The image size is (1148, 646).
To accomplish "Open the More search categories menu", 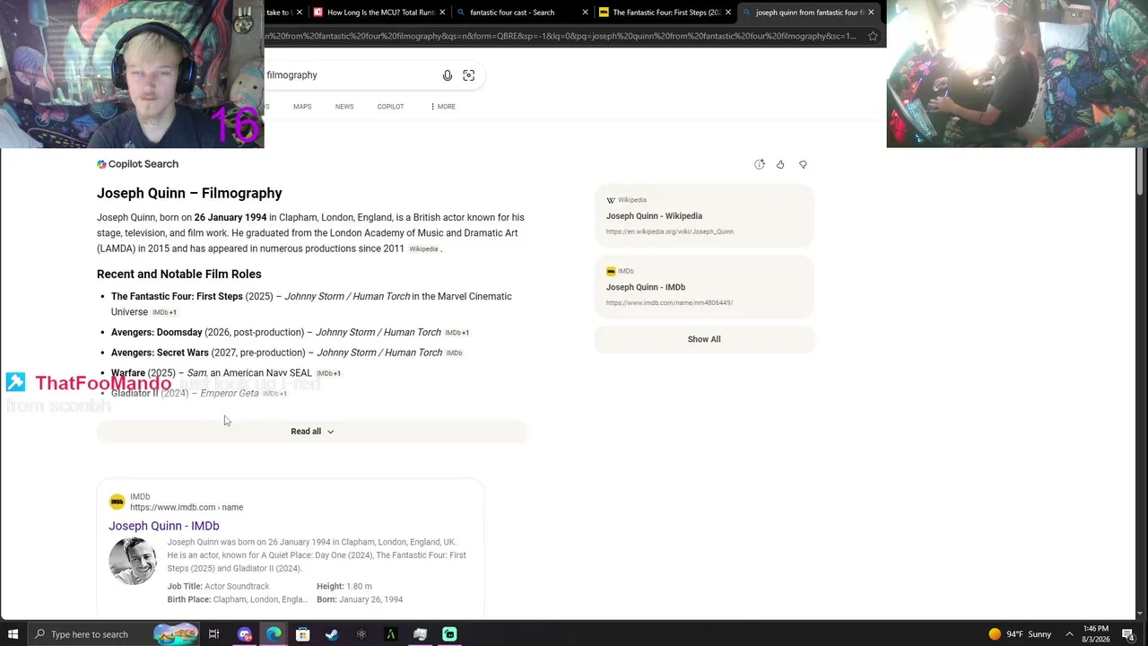I will (442, 107).
